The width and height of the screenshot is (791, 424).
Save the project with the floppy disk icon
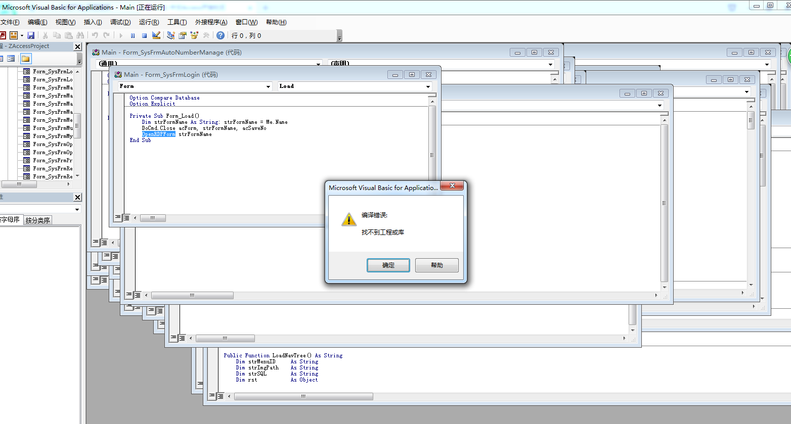coord(31,35)
